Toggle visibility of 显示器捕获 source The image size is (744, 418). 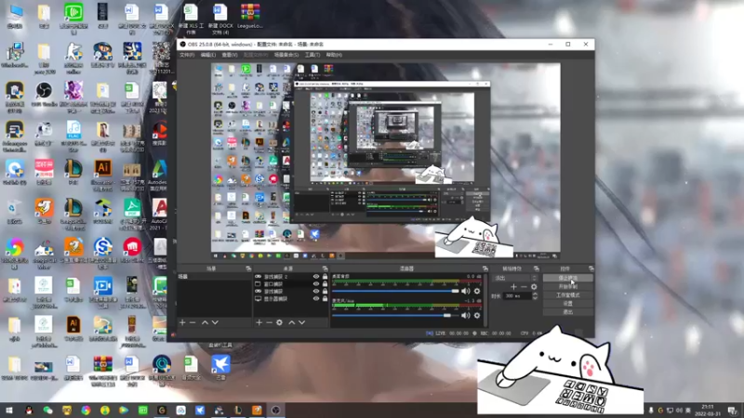pos(316,299)
